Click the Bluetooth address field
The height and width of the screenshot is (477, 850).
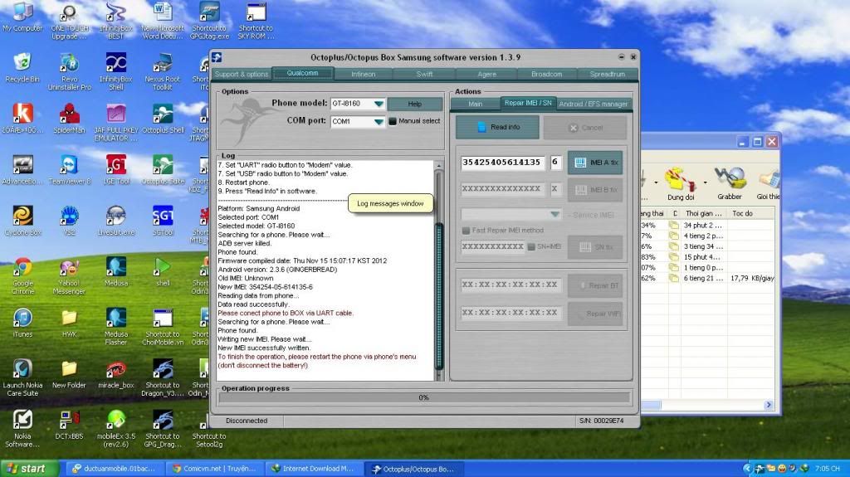(x=510, y=285)
